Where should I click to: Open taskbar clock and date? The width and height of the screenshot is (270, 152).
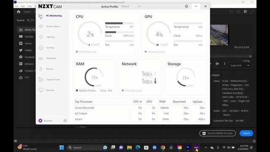[x=243, y=147]
